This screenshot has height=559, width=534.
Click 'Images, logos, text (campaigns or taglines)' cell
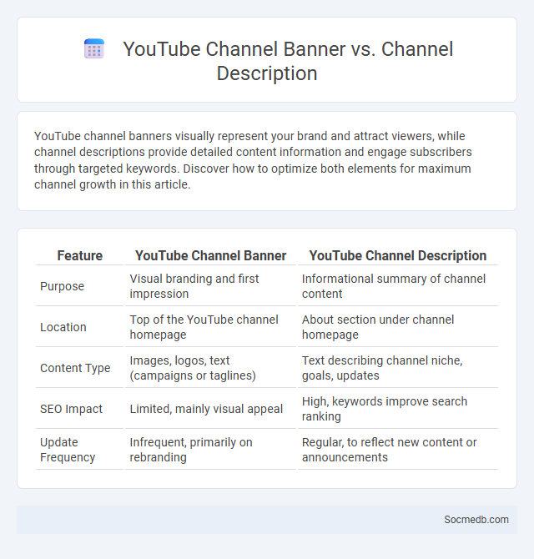point(210,368)
